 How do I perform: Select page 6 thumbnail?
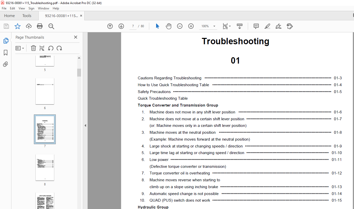tap(45, 91)
